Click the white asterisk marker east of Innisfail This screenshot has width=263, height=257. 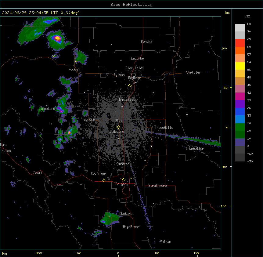coord(153,92)
